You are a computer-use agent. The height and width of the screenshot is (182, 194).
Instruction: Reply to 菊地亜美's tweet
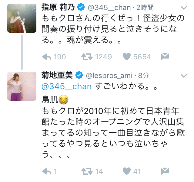click(x=46, y=171)
